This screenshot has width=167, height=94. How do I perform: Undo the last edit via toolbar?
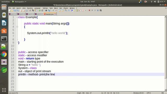[39, 10]
